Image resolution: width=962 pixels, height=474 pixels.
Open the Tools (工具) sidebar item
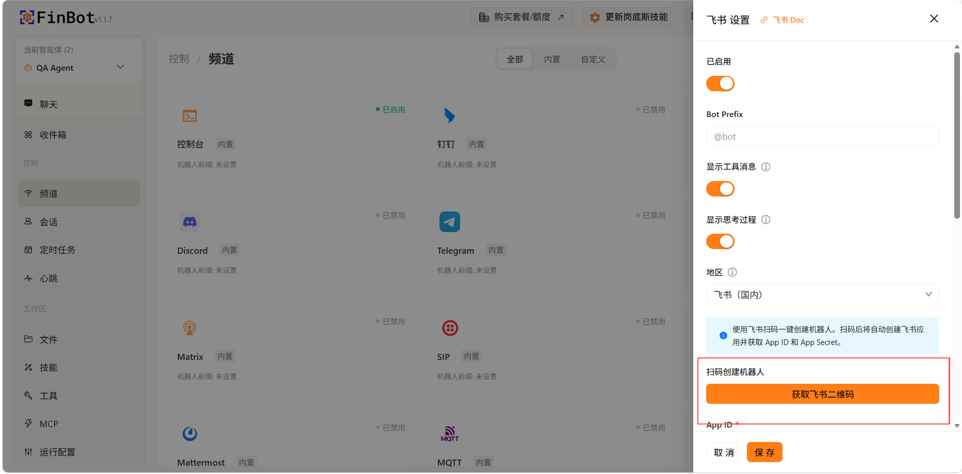coord(79,396)
